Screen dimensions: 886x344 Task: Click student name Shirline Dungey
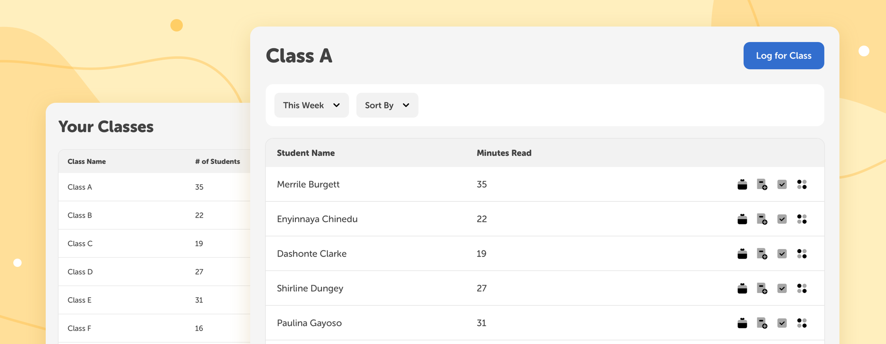click(x=310, y=288)
